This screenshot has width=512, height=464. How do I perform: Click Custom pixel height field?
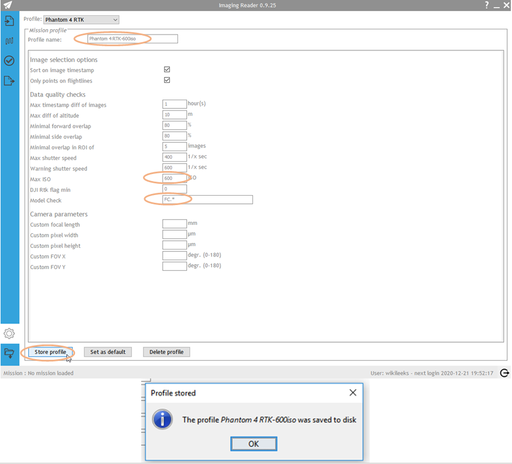(x=175, y=245)
